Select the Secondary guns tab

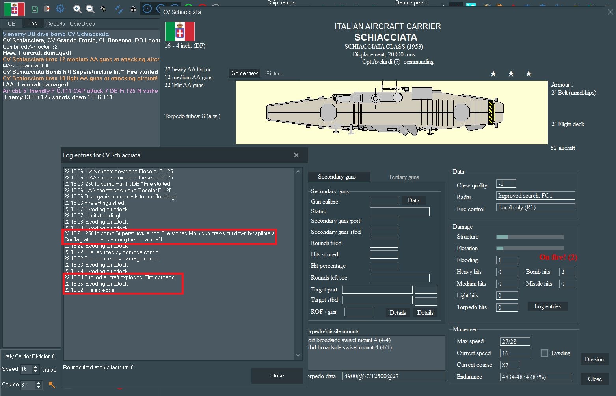tap(337, 177)
